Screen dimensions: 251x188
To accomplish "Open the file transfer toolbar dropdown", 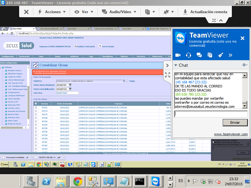I will (150, 12).
